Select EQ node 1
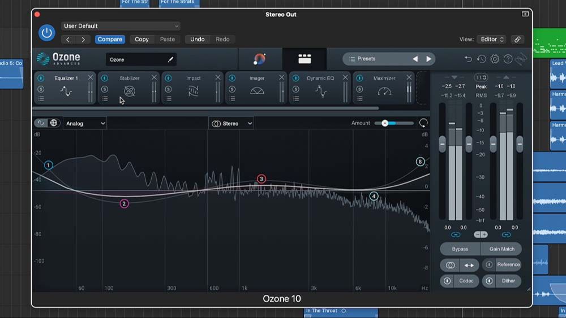This screenshot has width=566, height=318. tap(48, 165)
